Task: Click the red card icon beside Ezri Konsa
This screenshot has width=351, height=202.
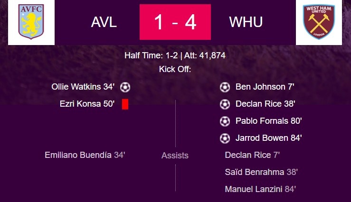Action: pyautogui.click(x=125, y=104)
